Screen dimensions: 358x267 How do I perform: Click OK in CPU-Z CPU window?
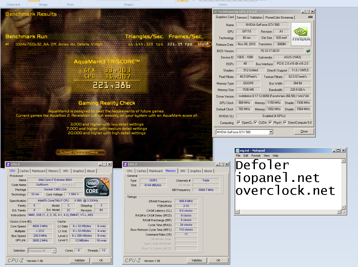click(x=101, y=260)
